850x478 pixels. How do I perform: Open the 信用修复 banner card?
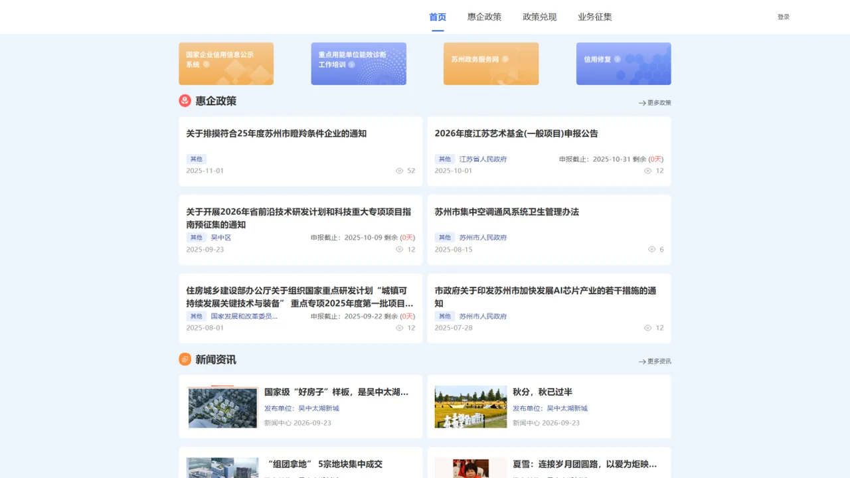(624, 64)
